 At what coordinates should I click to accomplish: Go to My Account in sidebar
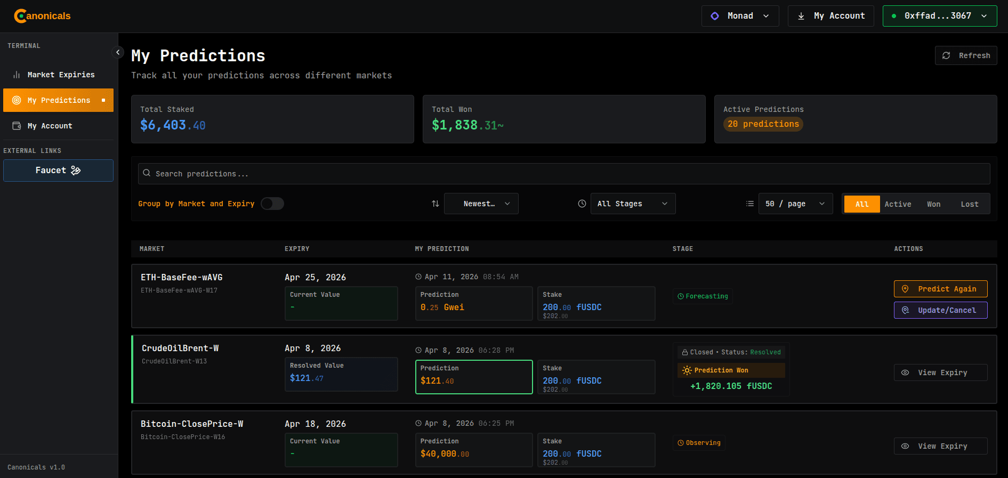click(x=50, y=126)
